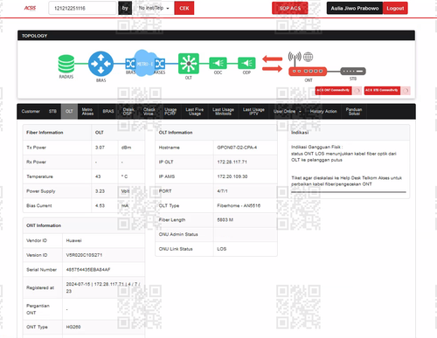Click the Aulia Jiwo Prabowo user button
The width and height of the screenshot is (437, 338).
click(x=355, y=8)
